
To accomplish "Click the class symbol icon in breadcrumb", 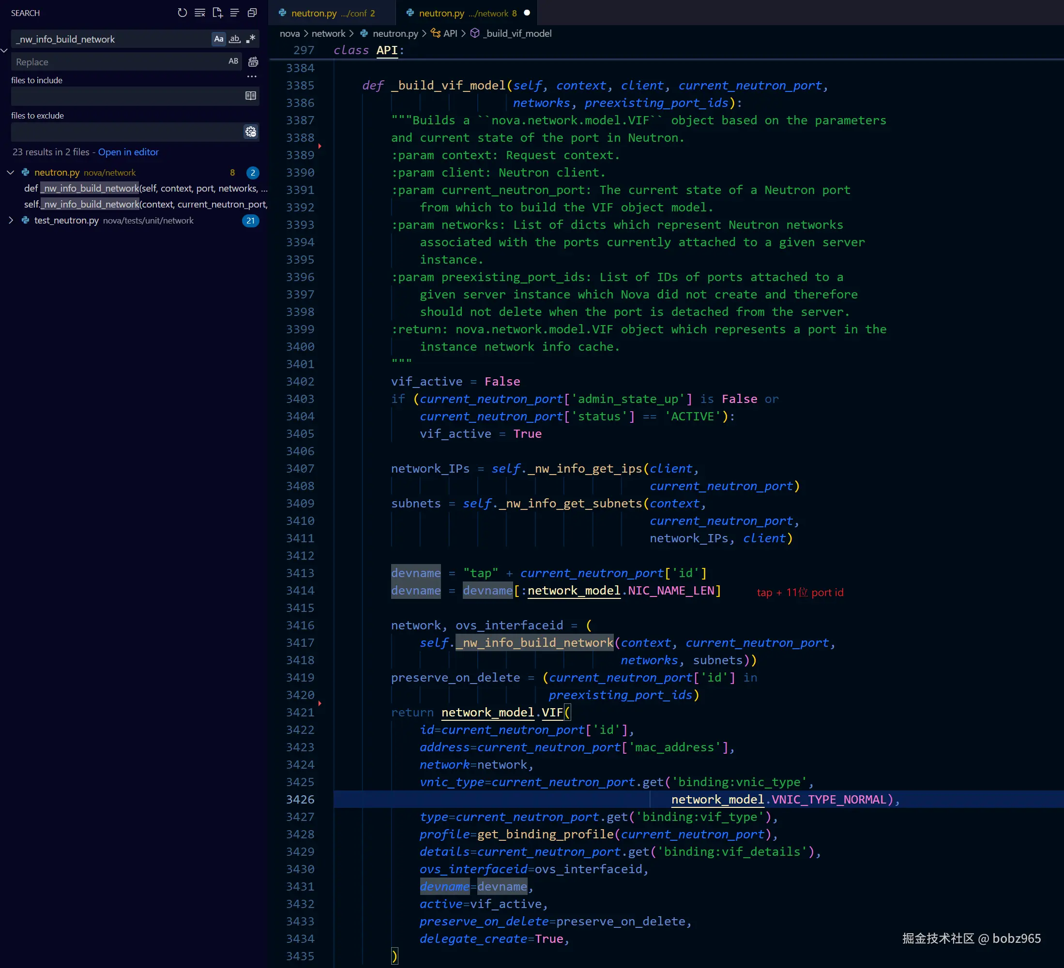I will click(x=435, y=33).
